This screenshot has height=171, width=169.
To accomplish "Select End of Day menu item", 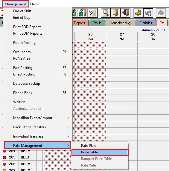I will click(37, 18).
